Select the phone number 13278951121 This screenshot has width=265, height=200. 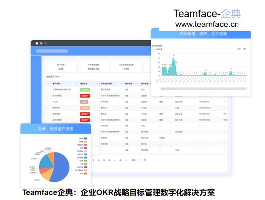coord(204,114)
